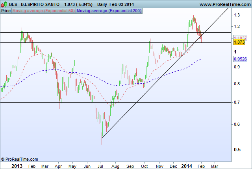Click the 0.5 price axis label
Image resolution: width=252 pixels, height=169 pixels.
(x=237, y=150)
